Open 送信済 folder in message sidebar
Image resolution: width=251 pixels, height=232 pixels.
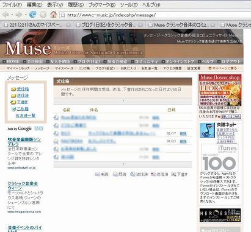[x=23, y=96]
